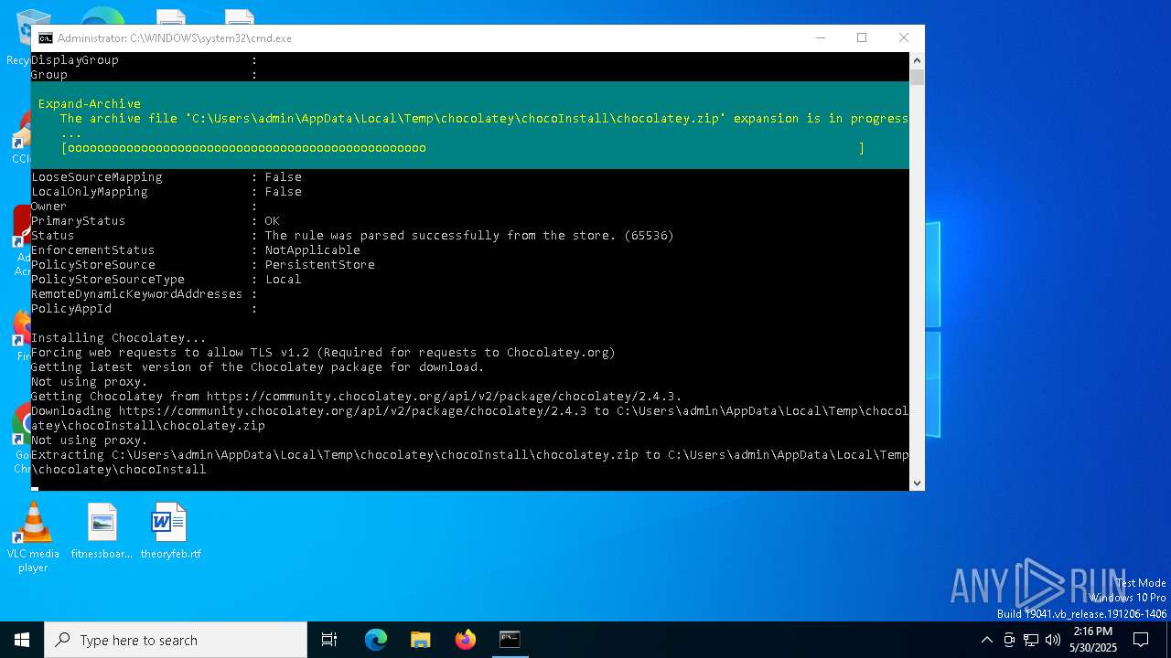Show hidden system tray icons

[986, 640]
